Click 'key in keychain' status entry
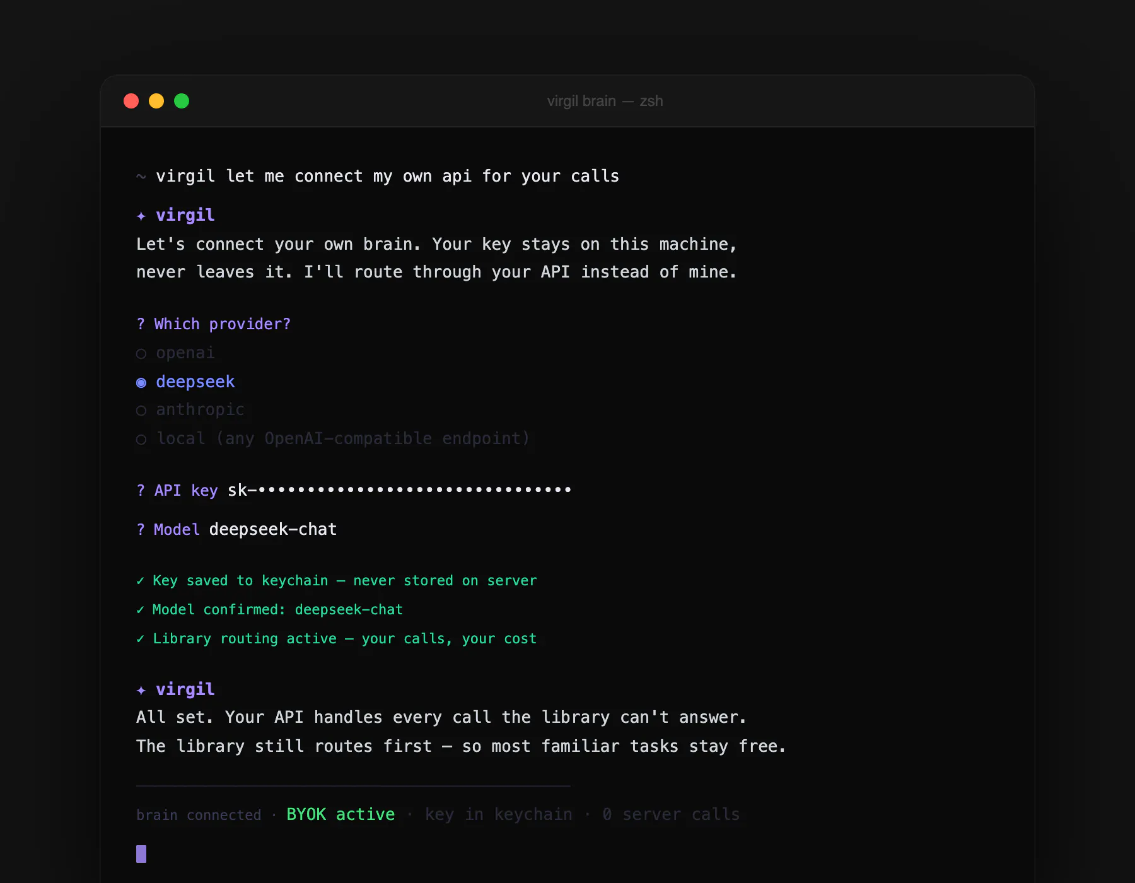Image resolution: width=1135 pixels, height=883 pixels. (499, 814)
